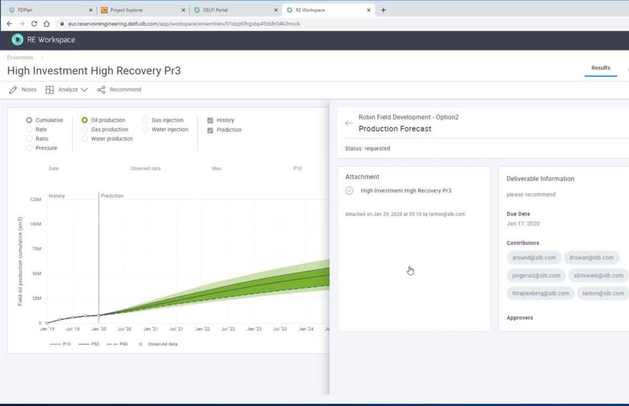Select the Pressure radio button

point(29,148)
